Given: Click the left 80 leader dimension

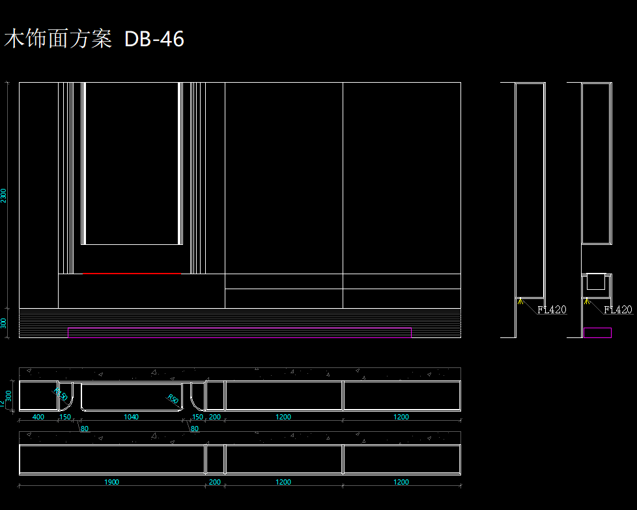Looking at the screenshot, I should [x=84, y=429].
